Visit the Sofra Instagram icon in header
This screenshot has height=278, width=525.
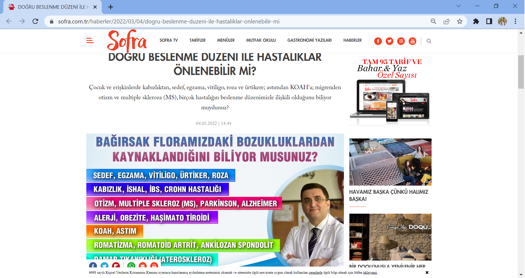point(401,41)
